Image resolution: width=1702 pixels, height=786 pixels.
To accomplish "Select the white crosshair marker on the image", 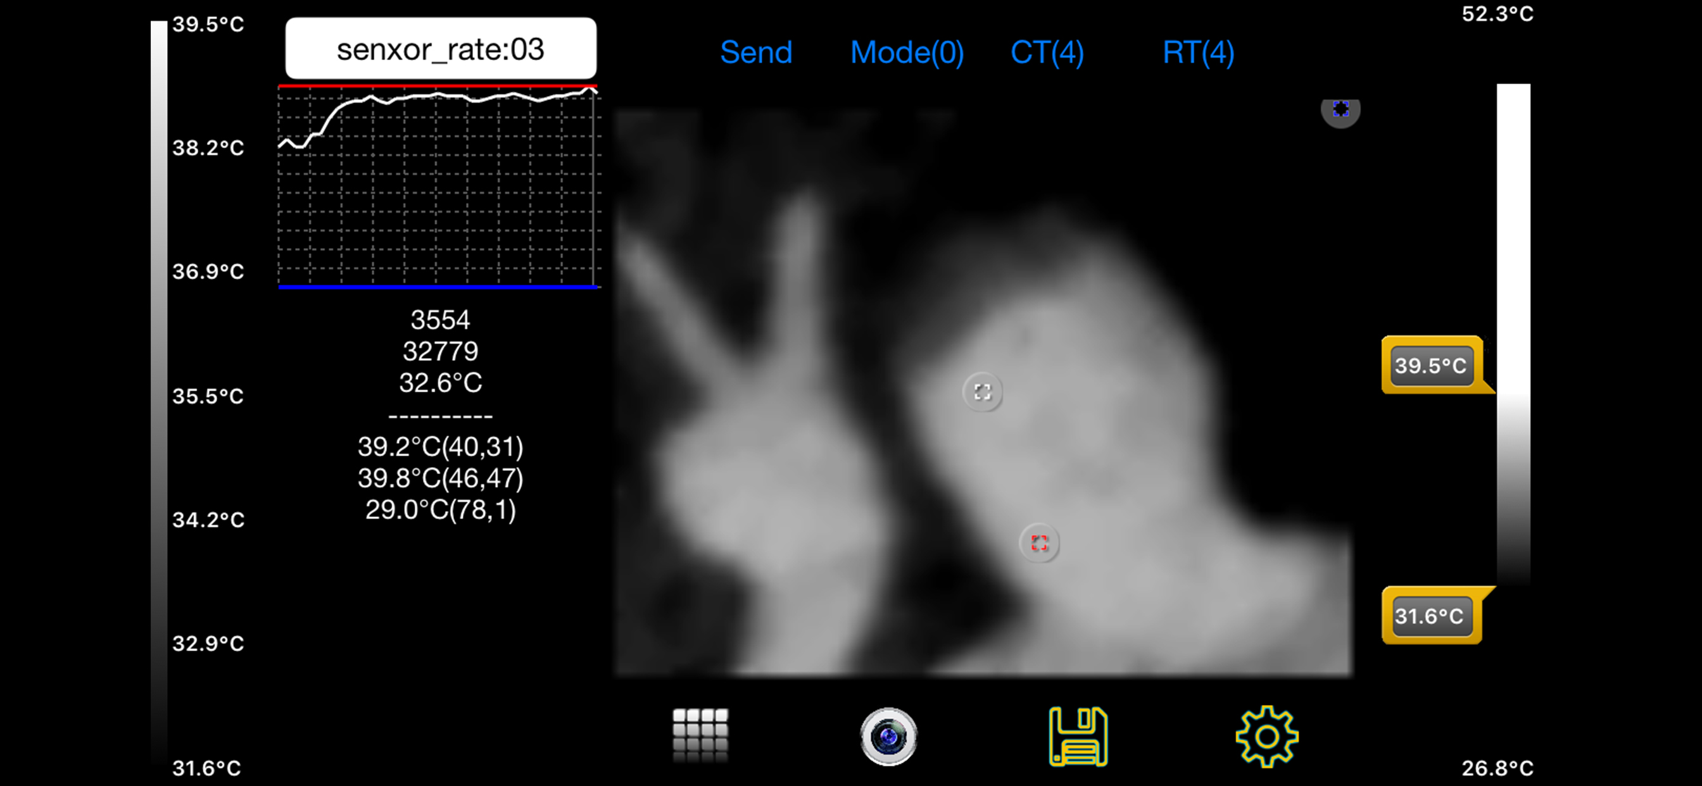I will [x=983, y=392].
